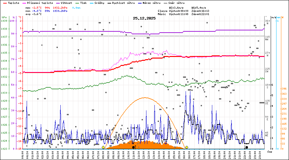Toggle the Náraz větru legend entry

[x=152, y=3]
